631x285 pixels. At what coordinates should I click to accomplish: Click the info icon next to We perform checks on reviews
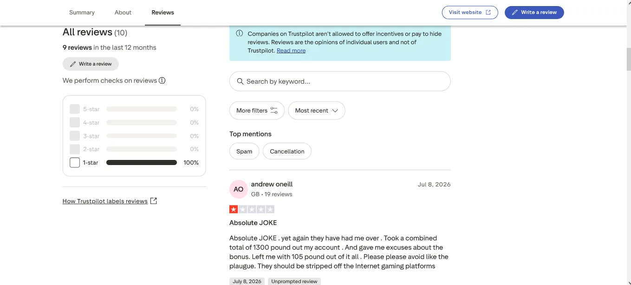click(x=162, y=80)
